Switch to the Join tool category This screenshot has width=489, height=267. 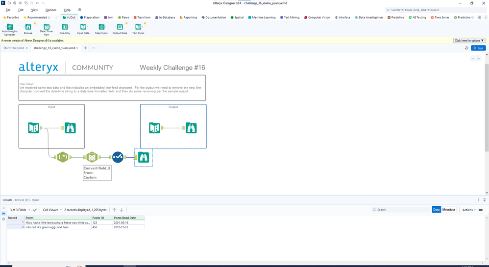[x=109, y=18]
